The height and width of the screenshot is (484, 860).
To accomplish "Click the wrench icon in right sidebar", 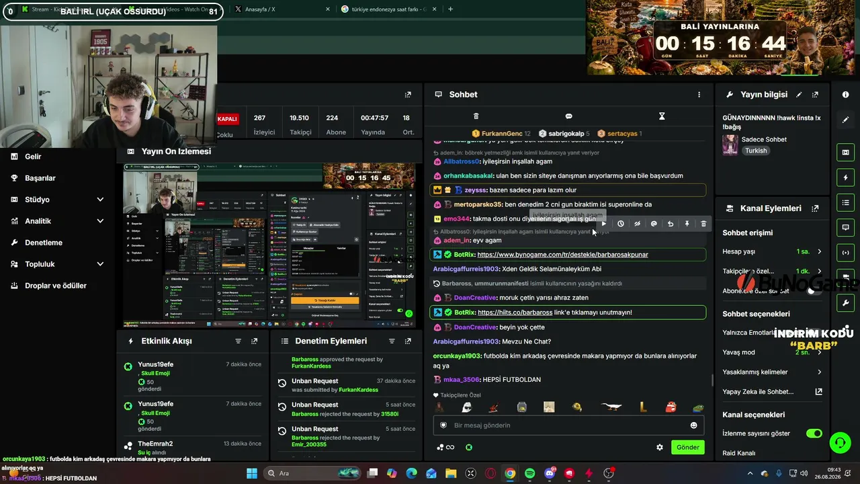I will pos(846,302).
